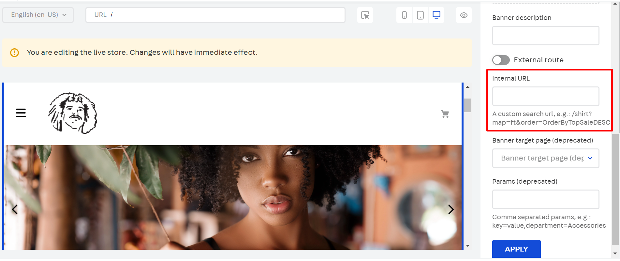Switch to mobile phone preview
Viewport: 620px width, 261px height.
click(404, 15)
